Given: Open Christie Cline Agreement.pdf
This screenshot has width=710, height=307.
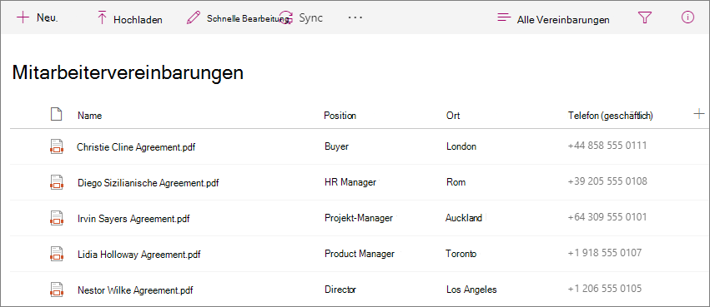Looking at the screenshot, I should point(136,146).
